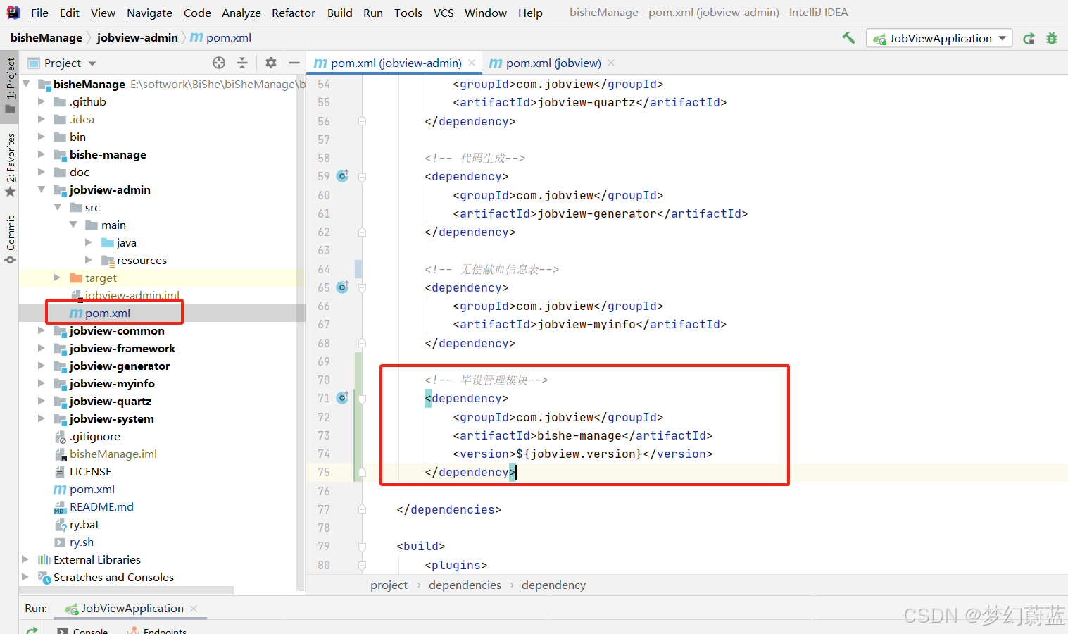This screenshot has height=634, width=1068.
Task: Click fold marker on line 79 build tag
Action: pos(362,546)
